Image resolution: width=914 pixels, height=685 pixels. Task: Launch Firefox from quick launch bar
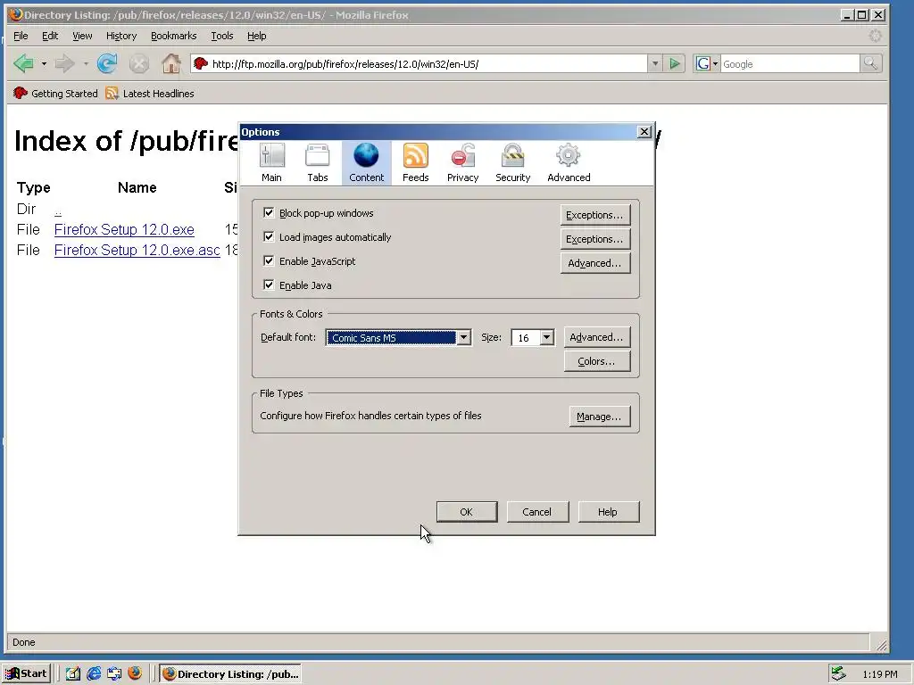coord(135,673)
